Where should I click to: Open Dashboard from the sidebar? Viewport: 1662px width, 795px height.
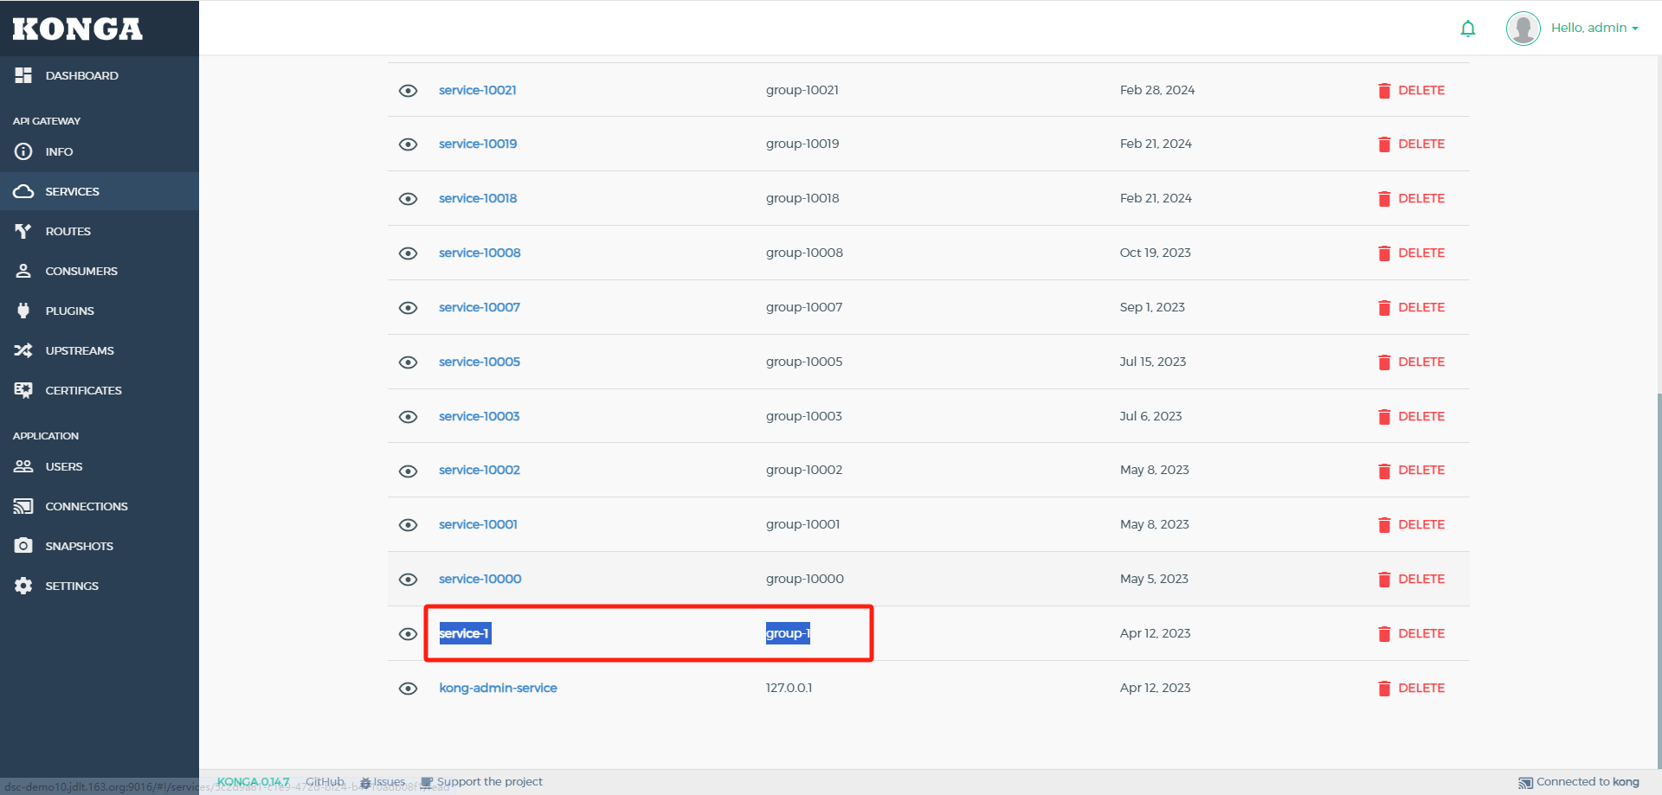click(81, 75)
